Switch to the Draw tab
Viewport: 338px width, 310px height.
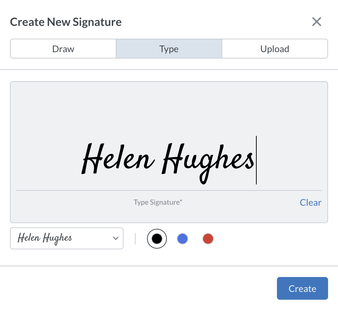[x=63, y=49]
